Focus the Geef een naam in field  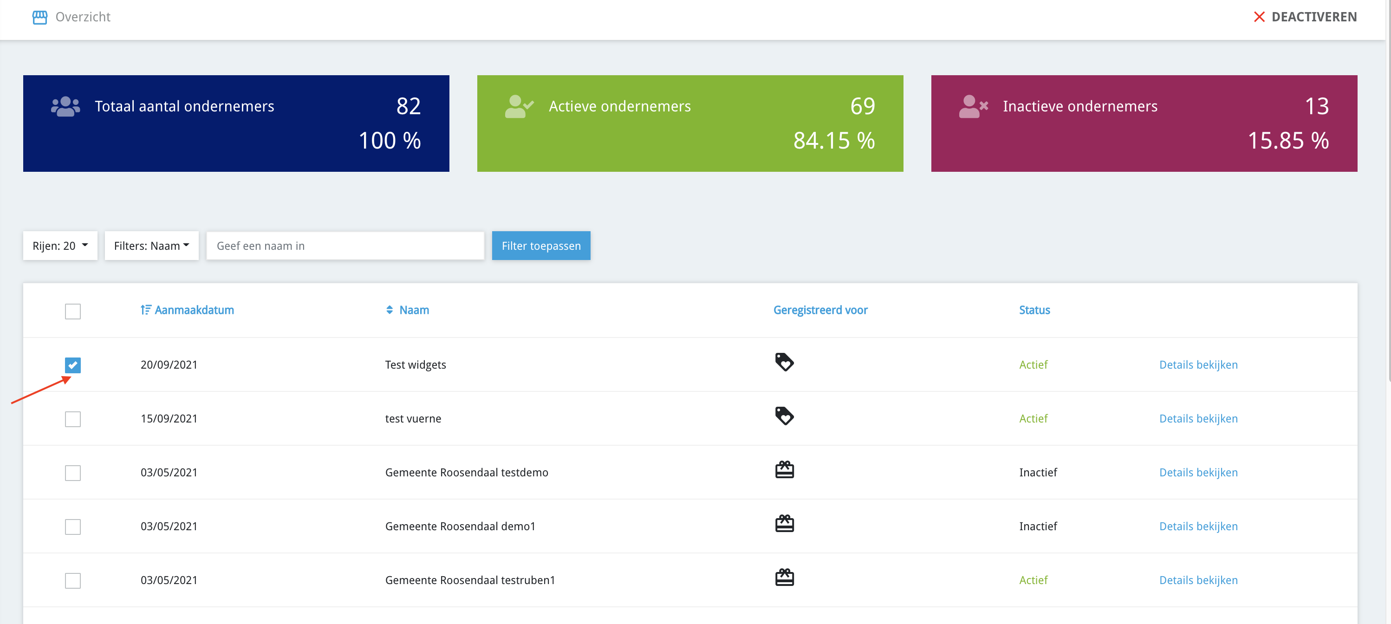[345, 246]
